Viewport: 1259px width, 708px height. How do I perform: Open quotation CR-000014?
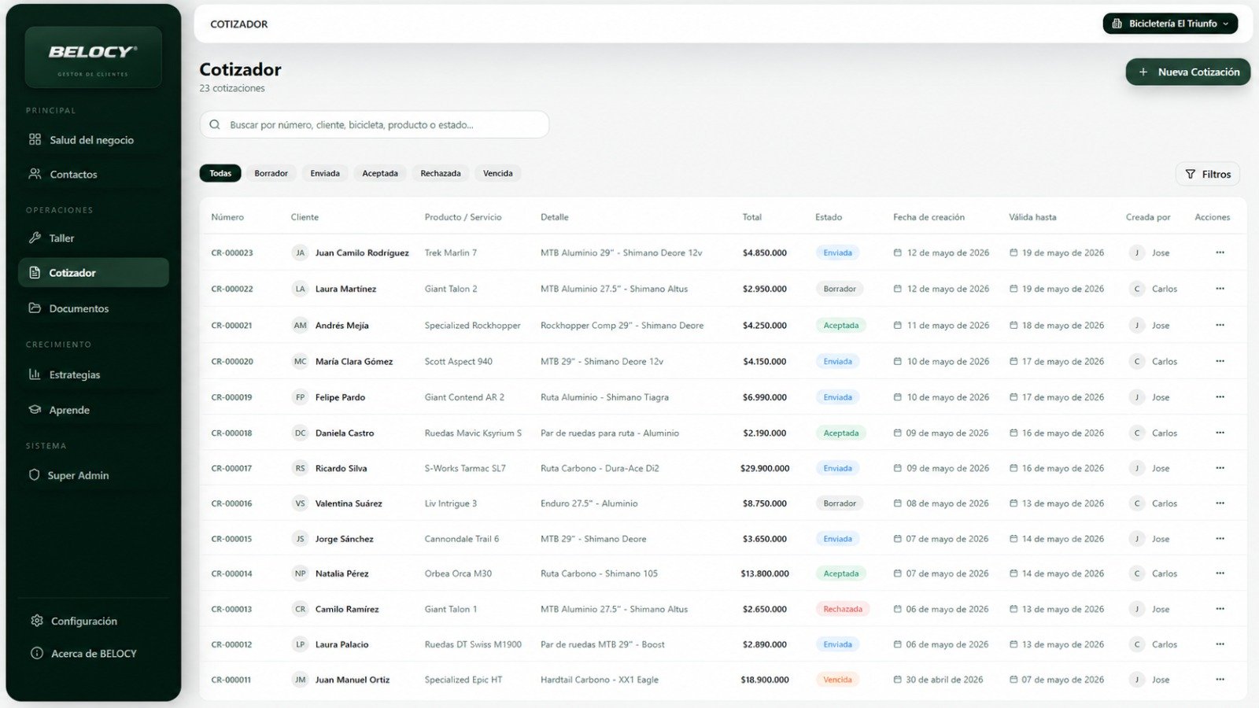[232, 573]
